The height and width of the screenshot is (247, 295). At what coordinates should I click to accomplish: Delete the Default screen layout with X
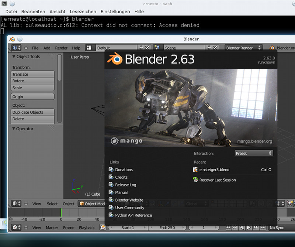tap(147, 48)
